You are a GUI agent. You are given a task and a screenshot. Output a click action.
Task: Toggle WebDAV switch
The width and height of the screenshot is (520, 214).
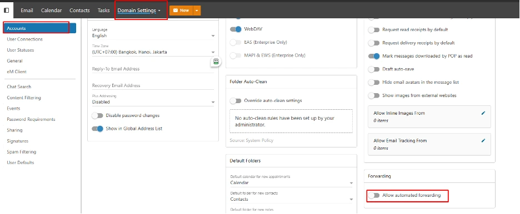pos(236,29)
